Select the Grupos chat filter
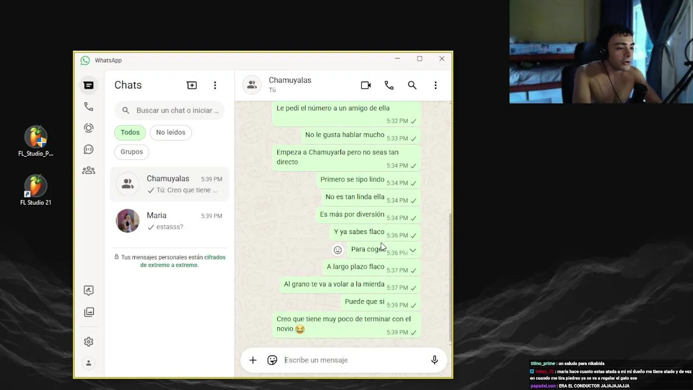Viewport: 693px width, 390px height. [x=132, y=152]
